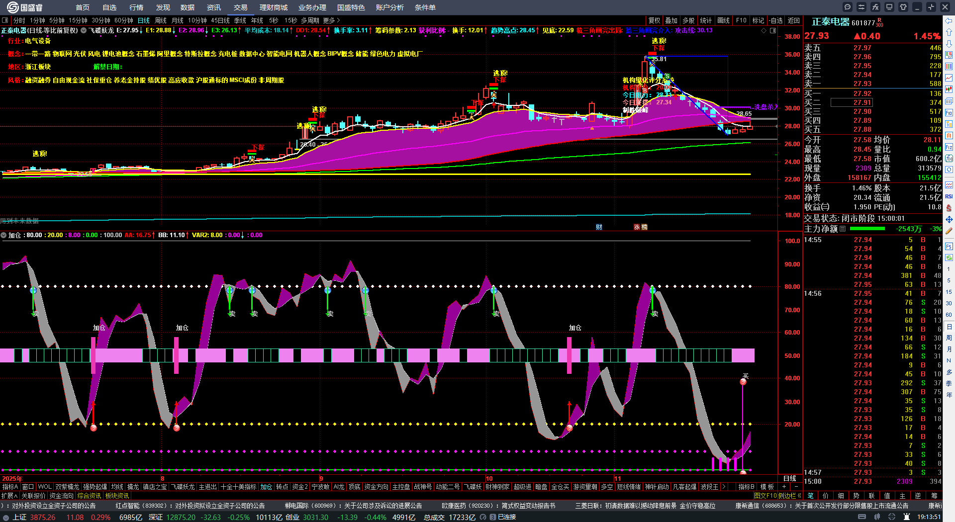The width and height of the screenshot is (955, 522).
Task: Click the FS icon in right toolbar
Action: tap(949, 246)
